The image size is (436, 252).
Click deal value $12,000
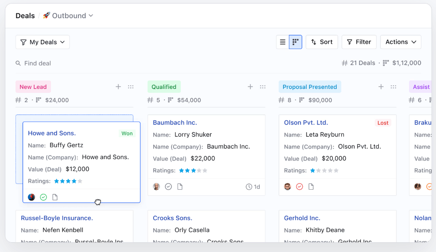pos(77,169)
